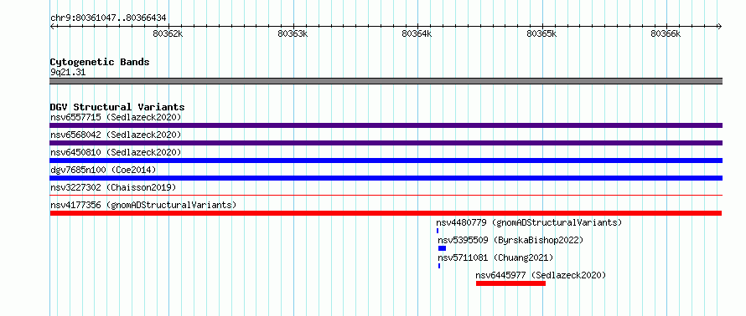
Task: Click the DGV Structural Variants track title
Action: click(117, 107)
